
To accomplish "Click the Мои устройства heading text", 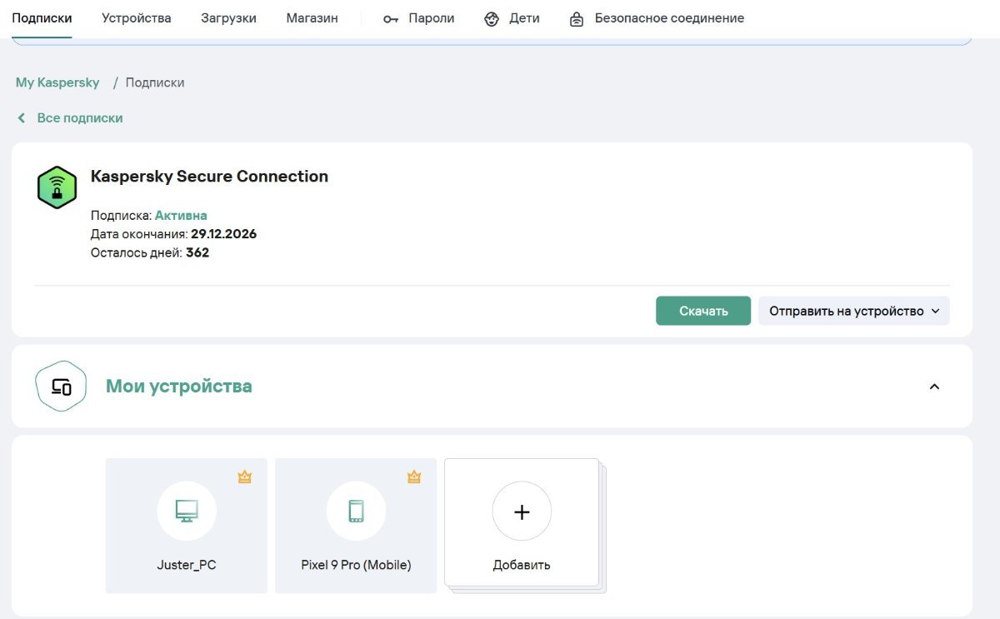I will click(178, 387).
